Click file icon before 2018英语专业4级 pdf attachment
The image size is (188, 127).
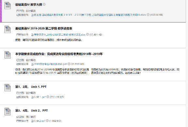[x=32, y=64]
